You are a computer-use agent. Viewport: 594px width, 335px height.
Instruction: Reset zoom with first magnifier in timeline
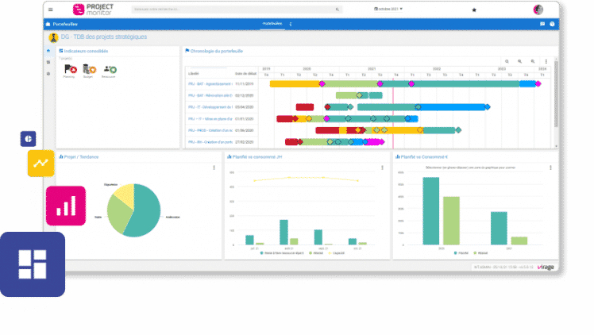[507, 61]
